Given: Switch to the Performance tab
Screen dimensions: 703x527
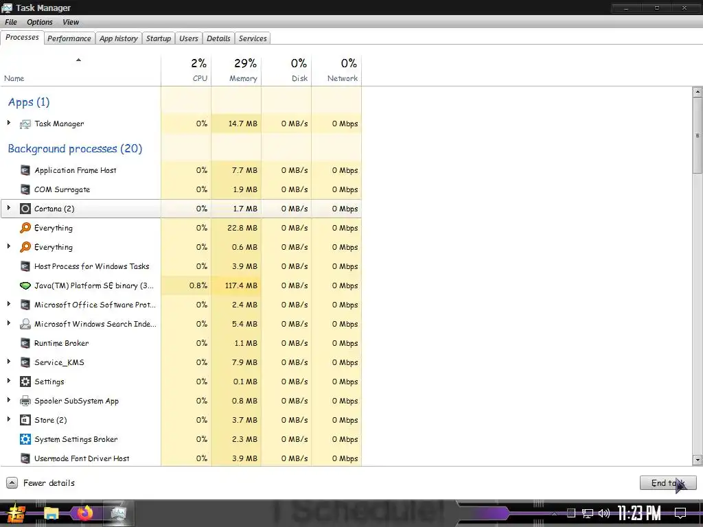Looking at the screenshot, I should pyautogui.click(x=69, y=38).
